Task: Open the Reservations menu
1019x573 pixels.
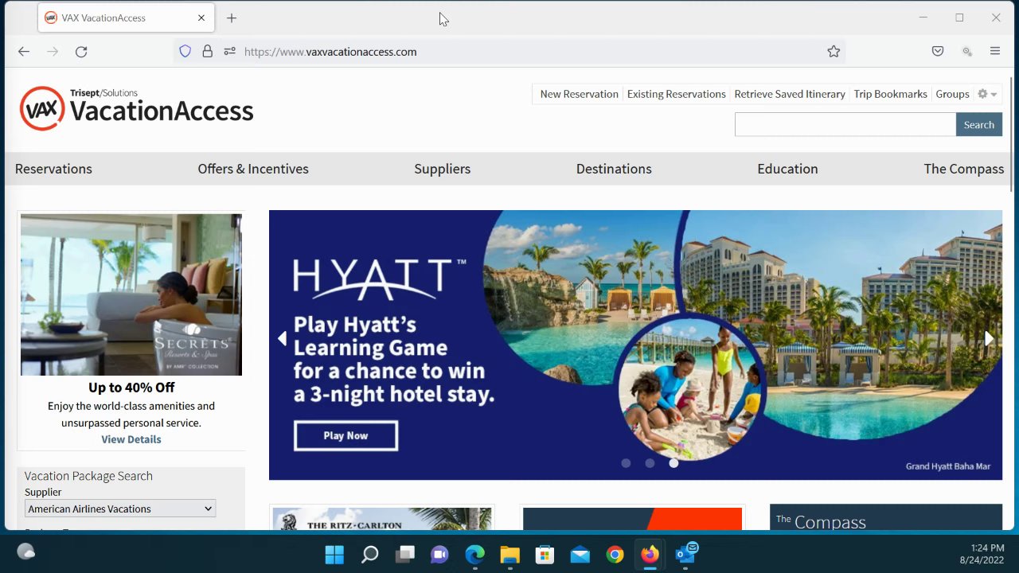Action: [53, 169]
